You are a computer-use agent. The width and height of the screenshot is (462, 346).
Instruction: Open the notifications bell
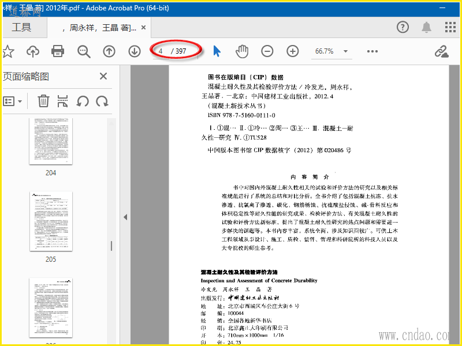pyautogui.click(x=426, y=27)
